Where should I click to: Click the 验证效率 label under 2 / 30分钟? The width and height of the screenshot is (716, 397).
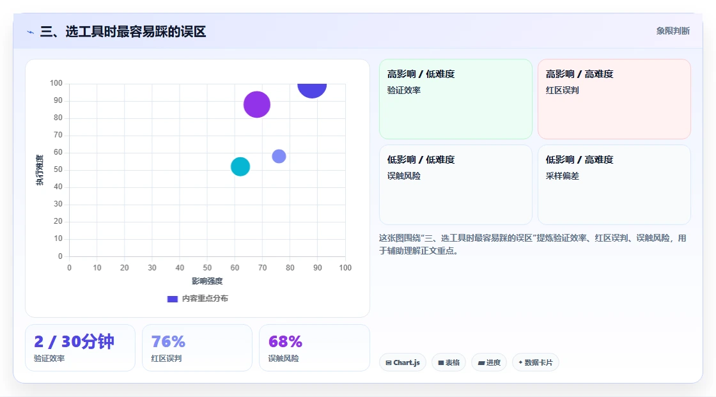(49, 359)
